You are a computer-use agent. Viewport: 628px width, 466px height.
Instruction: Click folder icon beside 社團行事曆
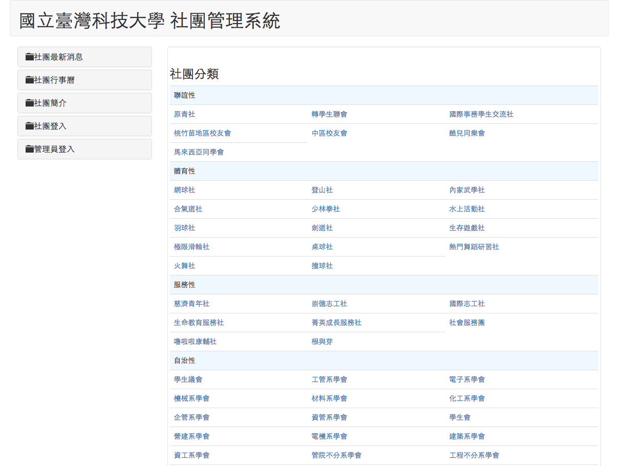(x=30, y=80)
